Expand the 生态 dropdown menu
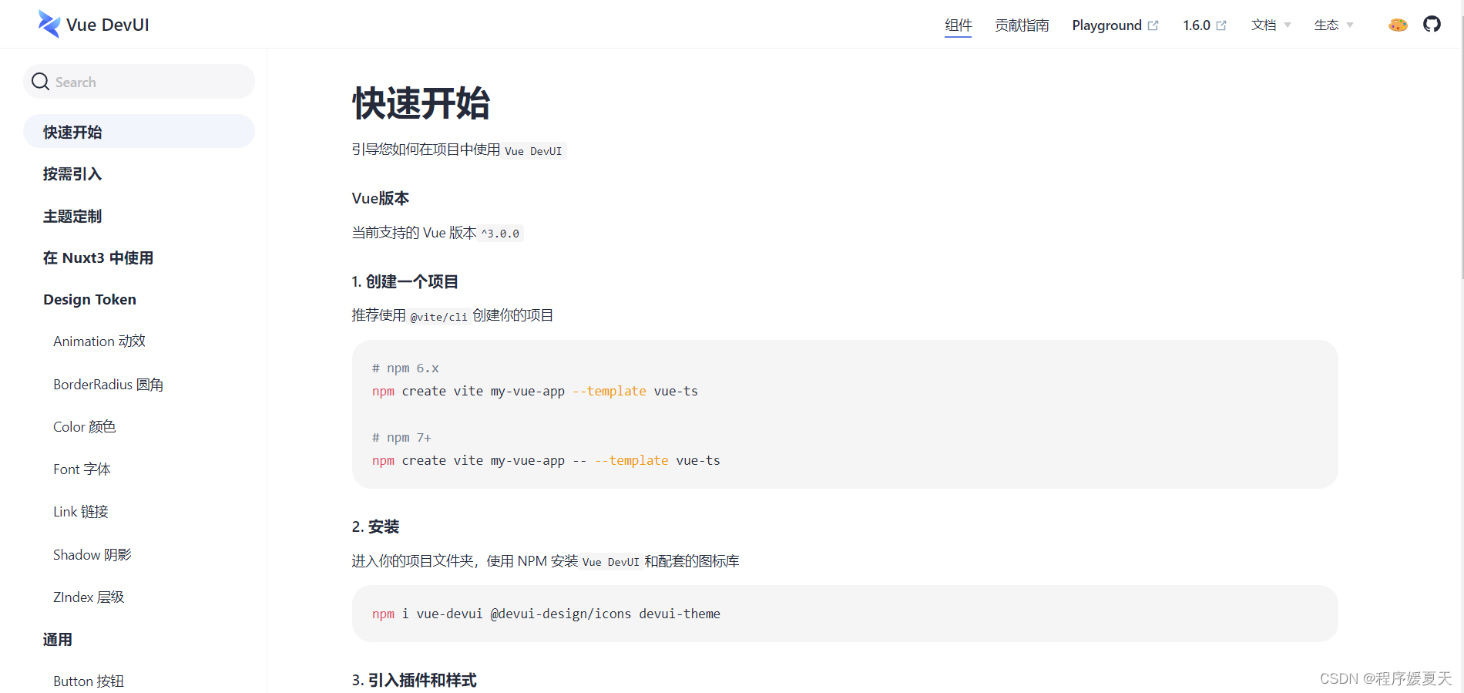The width and height of the screenshot is (1464, 693). (x=1333, y=25)
